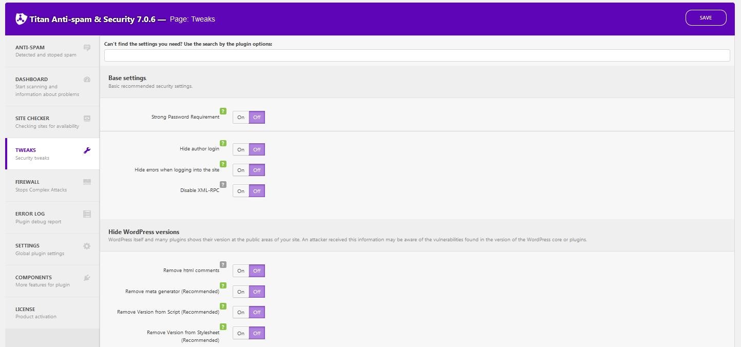The image size is (741, 347).
Task: Click the Save button
Action: [706, 17]
